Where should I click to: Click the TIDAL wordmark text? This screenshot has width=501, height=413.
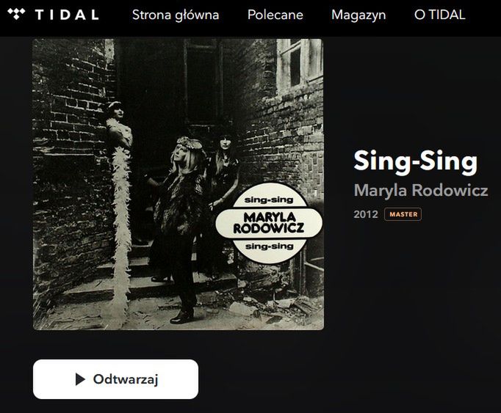click(x=67, y=15)
